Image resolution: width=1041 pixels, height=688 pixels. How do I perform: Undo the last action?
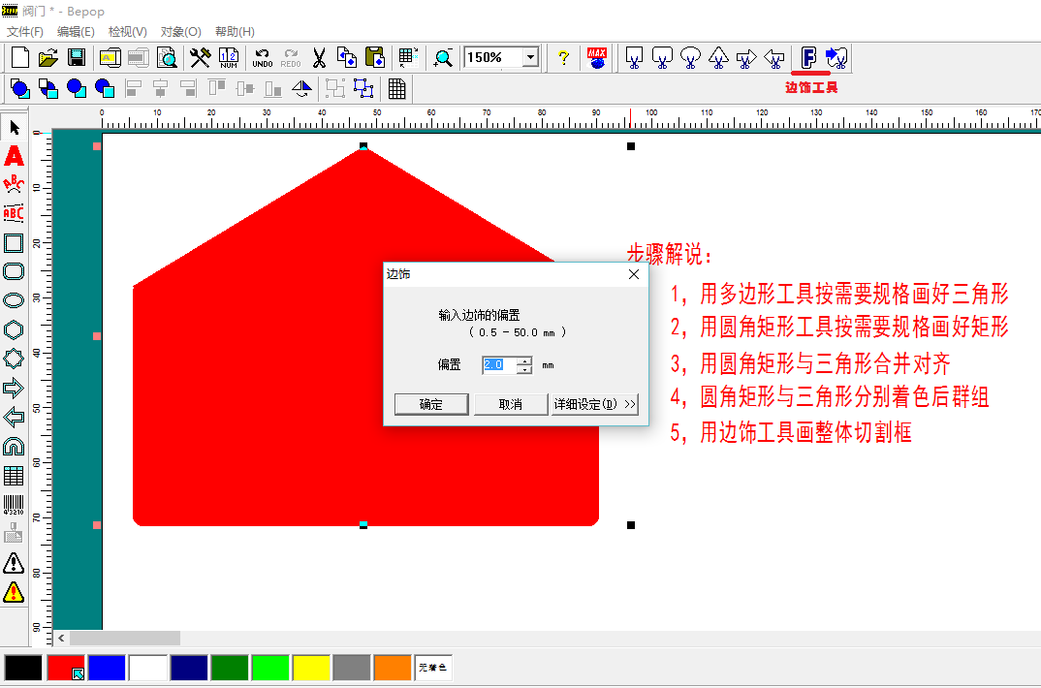[263, 58]
